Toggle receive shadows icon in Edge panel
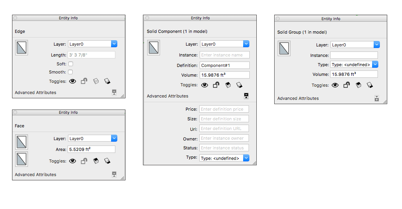The image size is (402, 209). tap(96, 81)
